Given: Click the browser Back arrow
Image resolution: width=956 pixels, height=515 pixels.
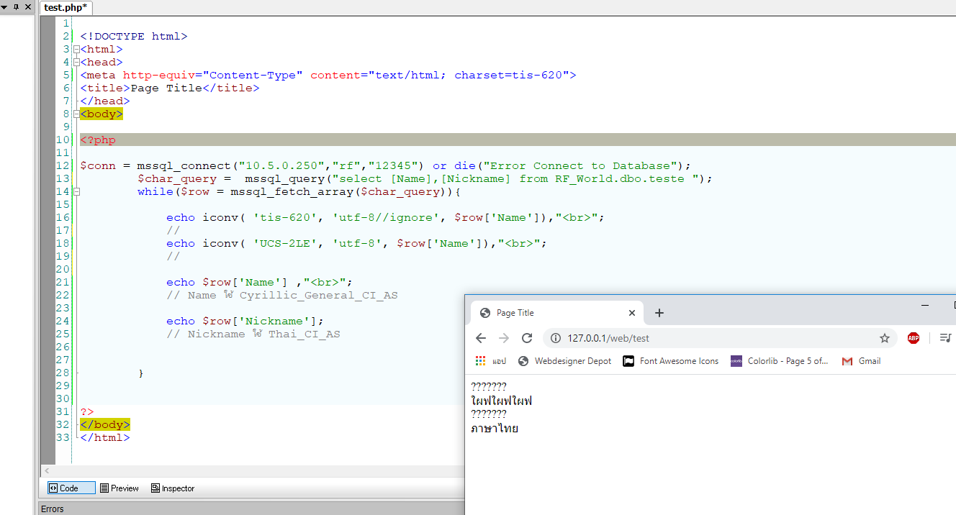Looking at the screenshot, I should (x=481, y=338).
